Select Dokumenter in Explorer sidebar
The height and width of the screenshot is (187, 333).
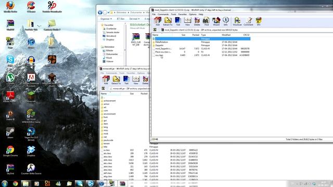pyautogui.click(x=112, y=54)
